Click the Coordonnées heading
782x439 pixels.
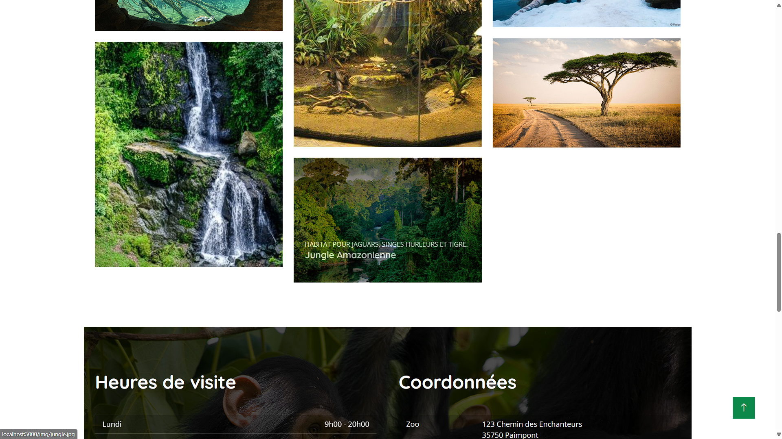coord(457,382)
